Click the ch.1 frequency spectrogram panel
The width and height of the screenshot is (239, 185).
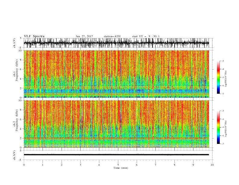coord(116,74)
